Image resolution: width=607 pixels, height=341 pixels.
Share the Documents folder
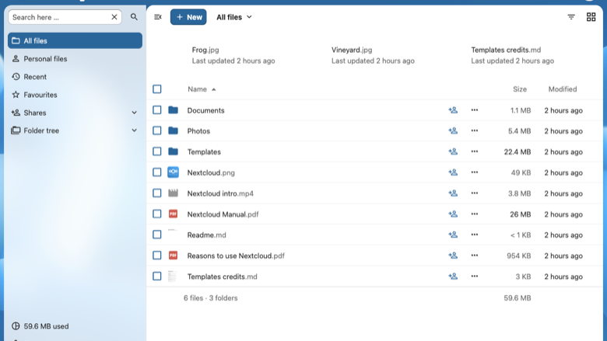point(453,110)
